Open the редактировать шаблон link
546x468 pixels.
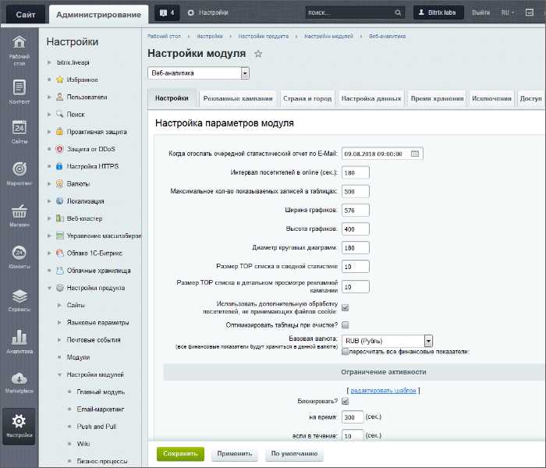click(383, 391)
